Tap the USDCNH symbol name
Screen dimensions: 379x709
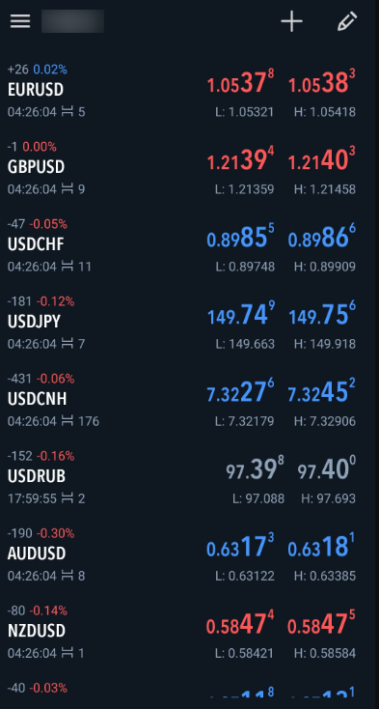coord(37,399)
